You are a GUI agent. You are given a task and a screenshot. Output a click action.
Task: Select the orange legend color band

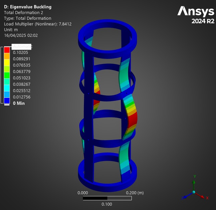(7, 56)
